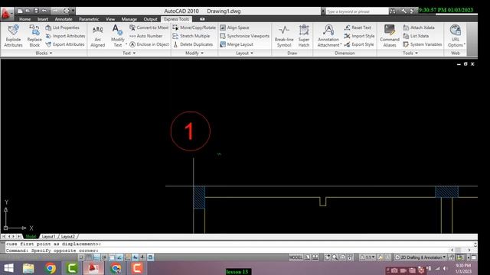Switch to the Home ribbon tab

tap(24, 19)
